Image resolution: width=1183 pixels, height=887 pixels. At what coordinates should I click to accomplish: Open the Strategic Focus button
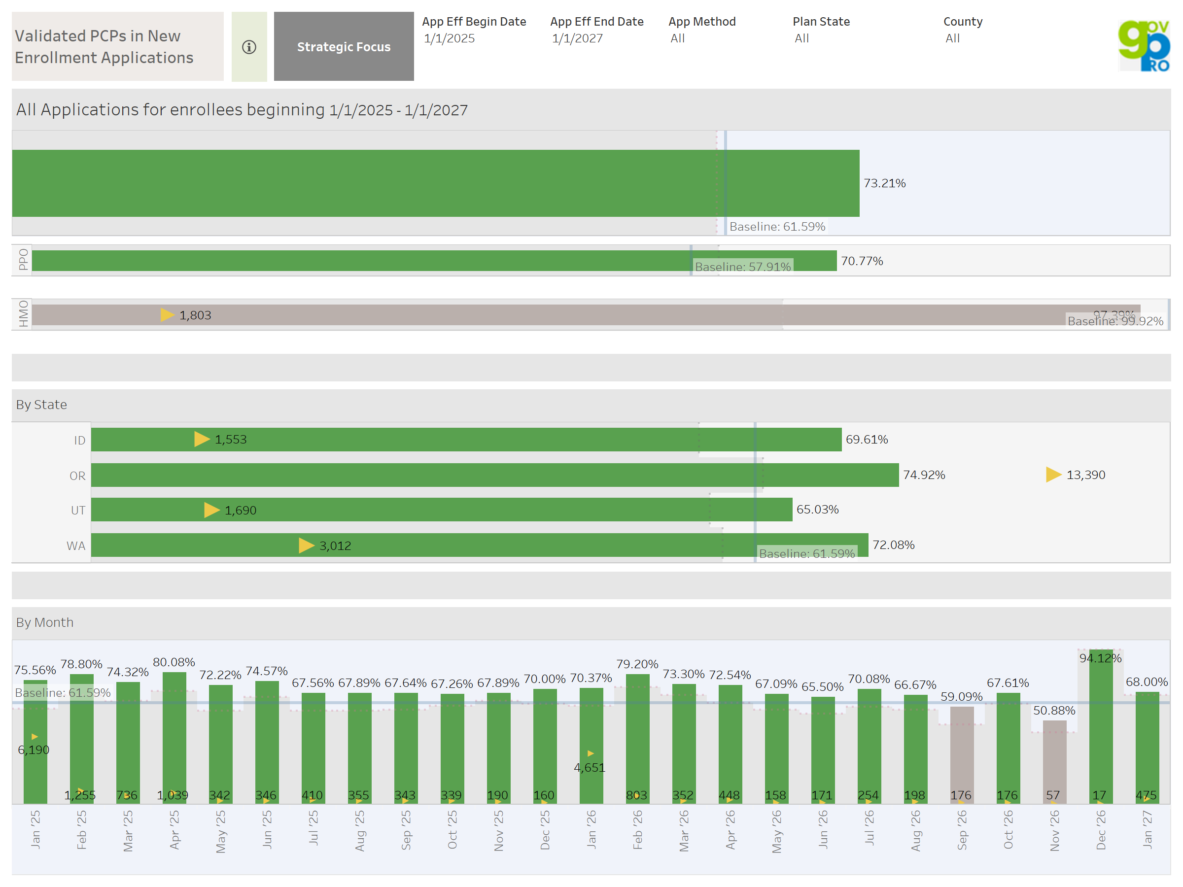(x=344, y=46)
